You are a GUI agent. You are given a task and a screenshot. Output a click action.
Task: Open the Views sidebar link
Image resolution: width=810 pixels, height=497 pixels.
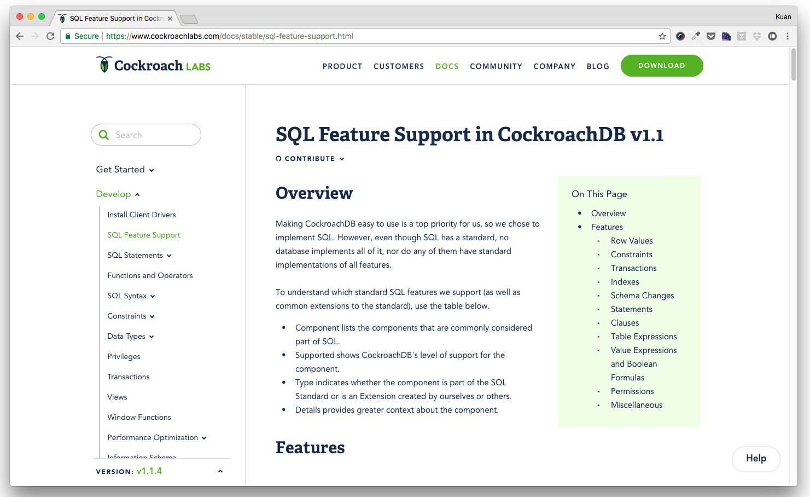117,397
